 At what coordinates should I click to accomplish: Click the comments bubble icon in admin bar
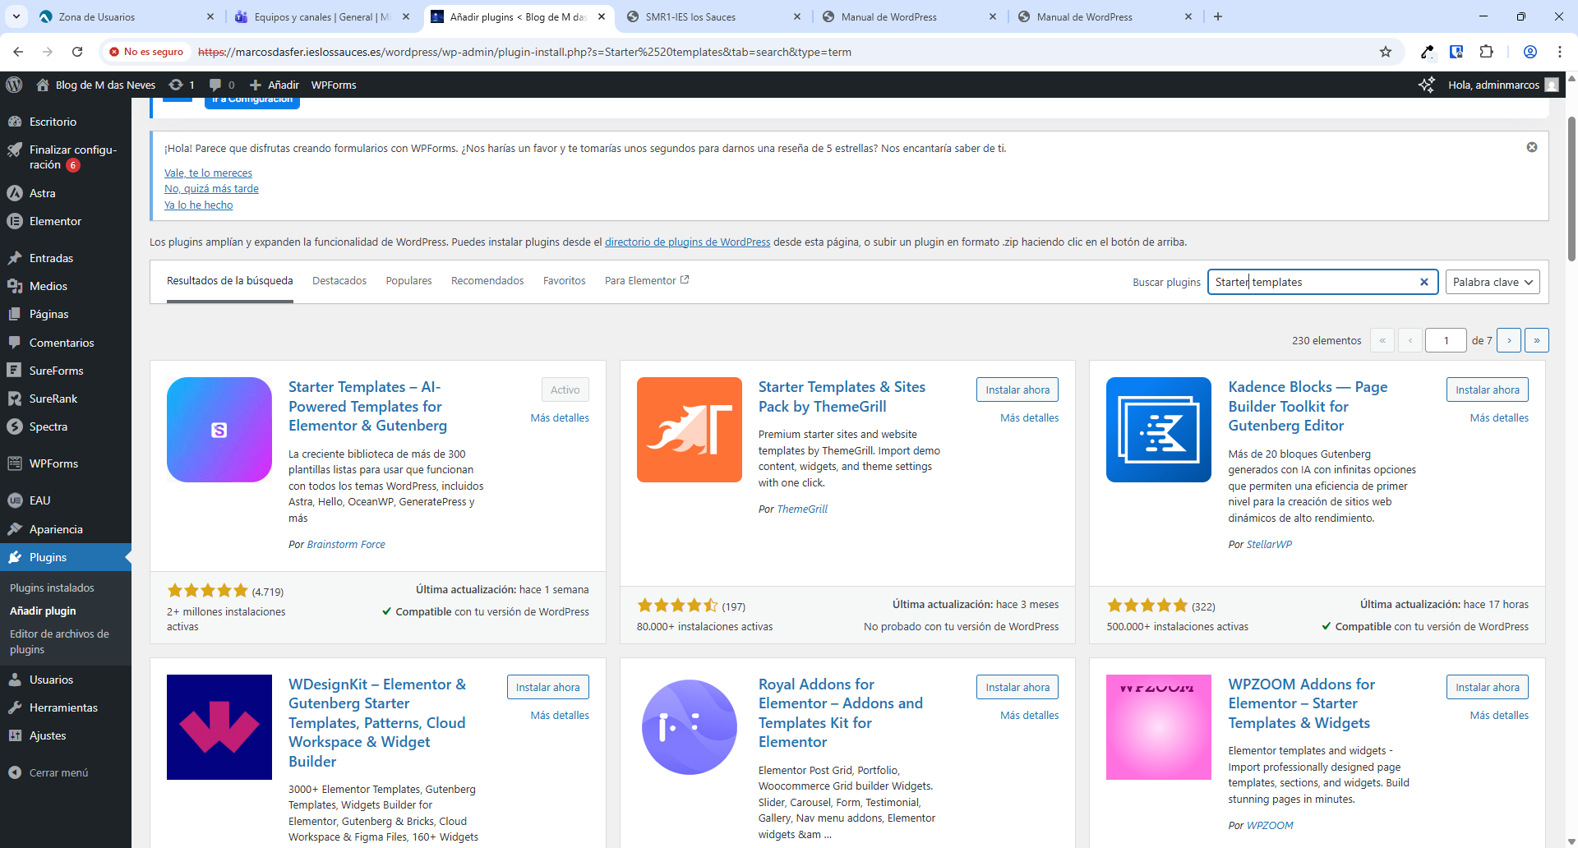click(x=215, y=85)
